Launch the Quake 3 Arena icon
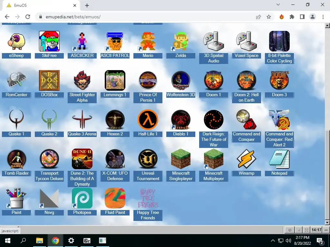Viewport: 330px width, 247px height. pos(82,120)
